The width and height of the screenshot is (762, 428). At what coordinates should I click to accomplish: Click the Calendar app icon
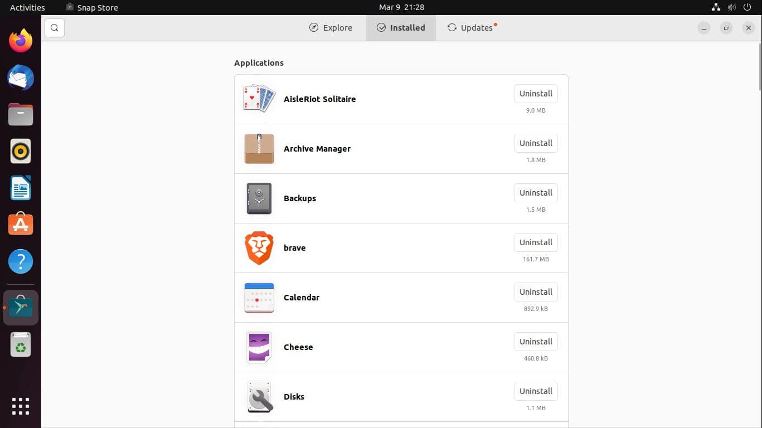click(259, 297)
